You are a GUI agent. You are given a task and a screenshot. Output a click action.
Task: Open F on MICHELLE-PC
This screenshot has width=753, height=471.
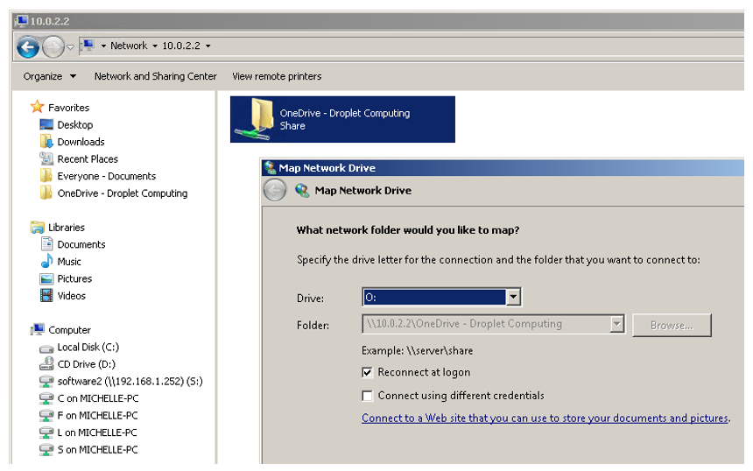(97, 416)
